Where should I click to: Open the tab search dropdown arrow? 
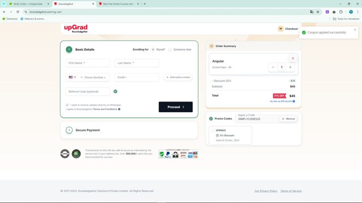pyautogui.click(x=4, y=4)
